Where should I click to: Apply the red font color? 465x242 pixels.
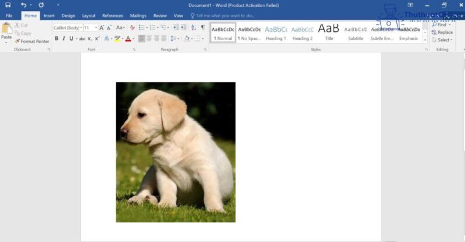[x=128, y=38]
